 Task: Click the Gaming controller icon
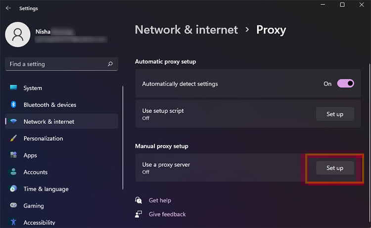point(13,206)
